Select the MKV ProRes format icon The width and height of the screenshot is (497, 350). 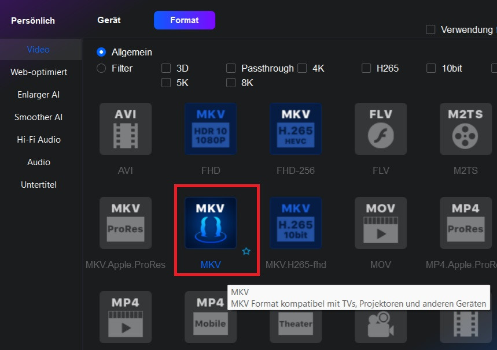click(x=126, y=223)
